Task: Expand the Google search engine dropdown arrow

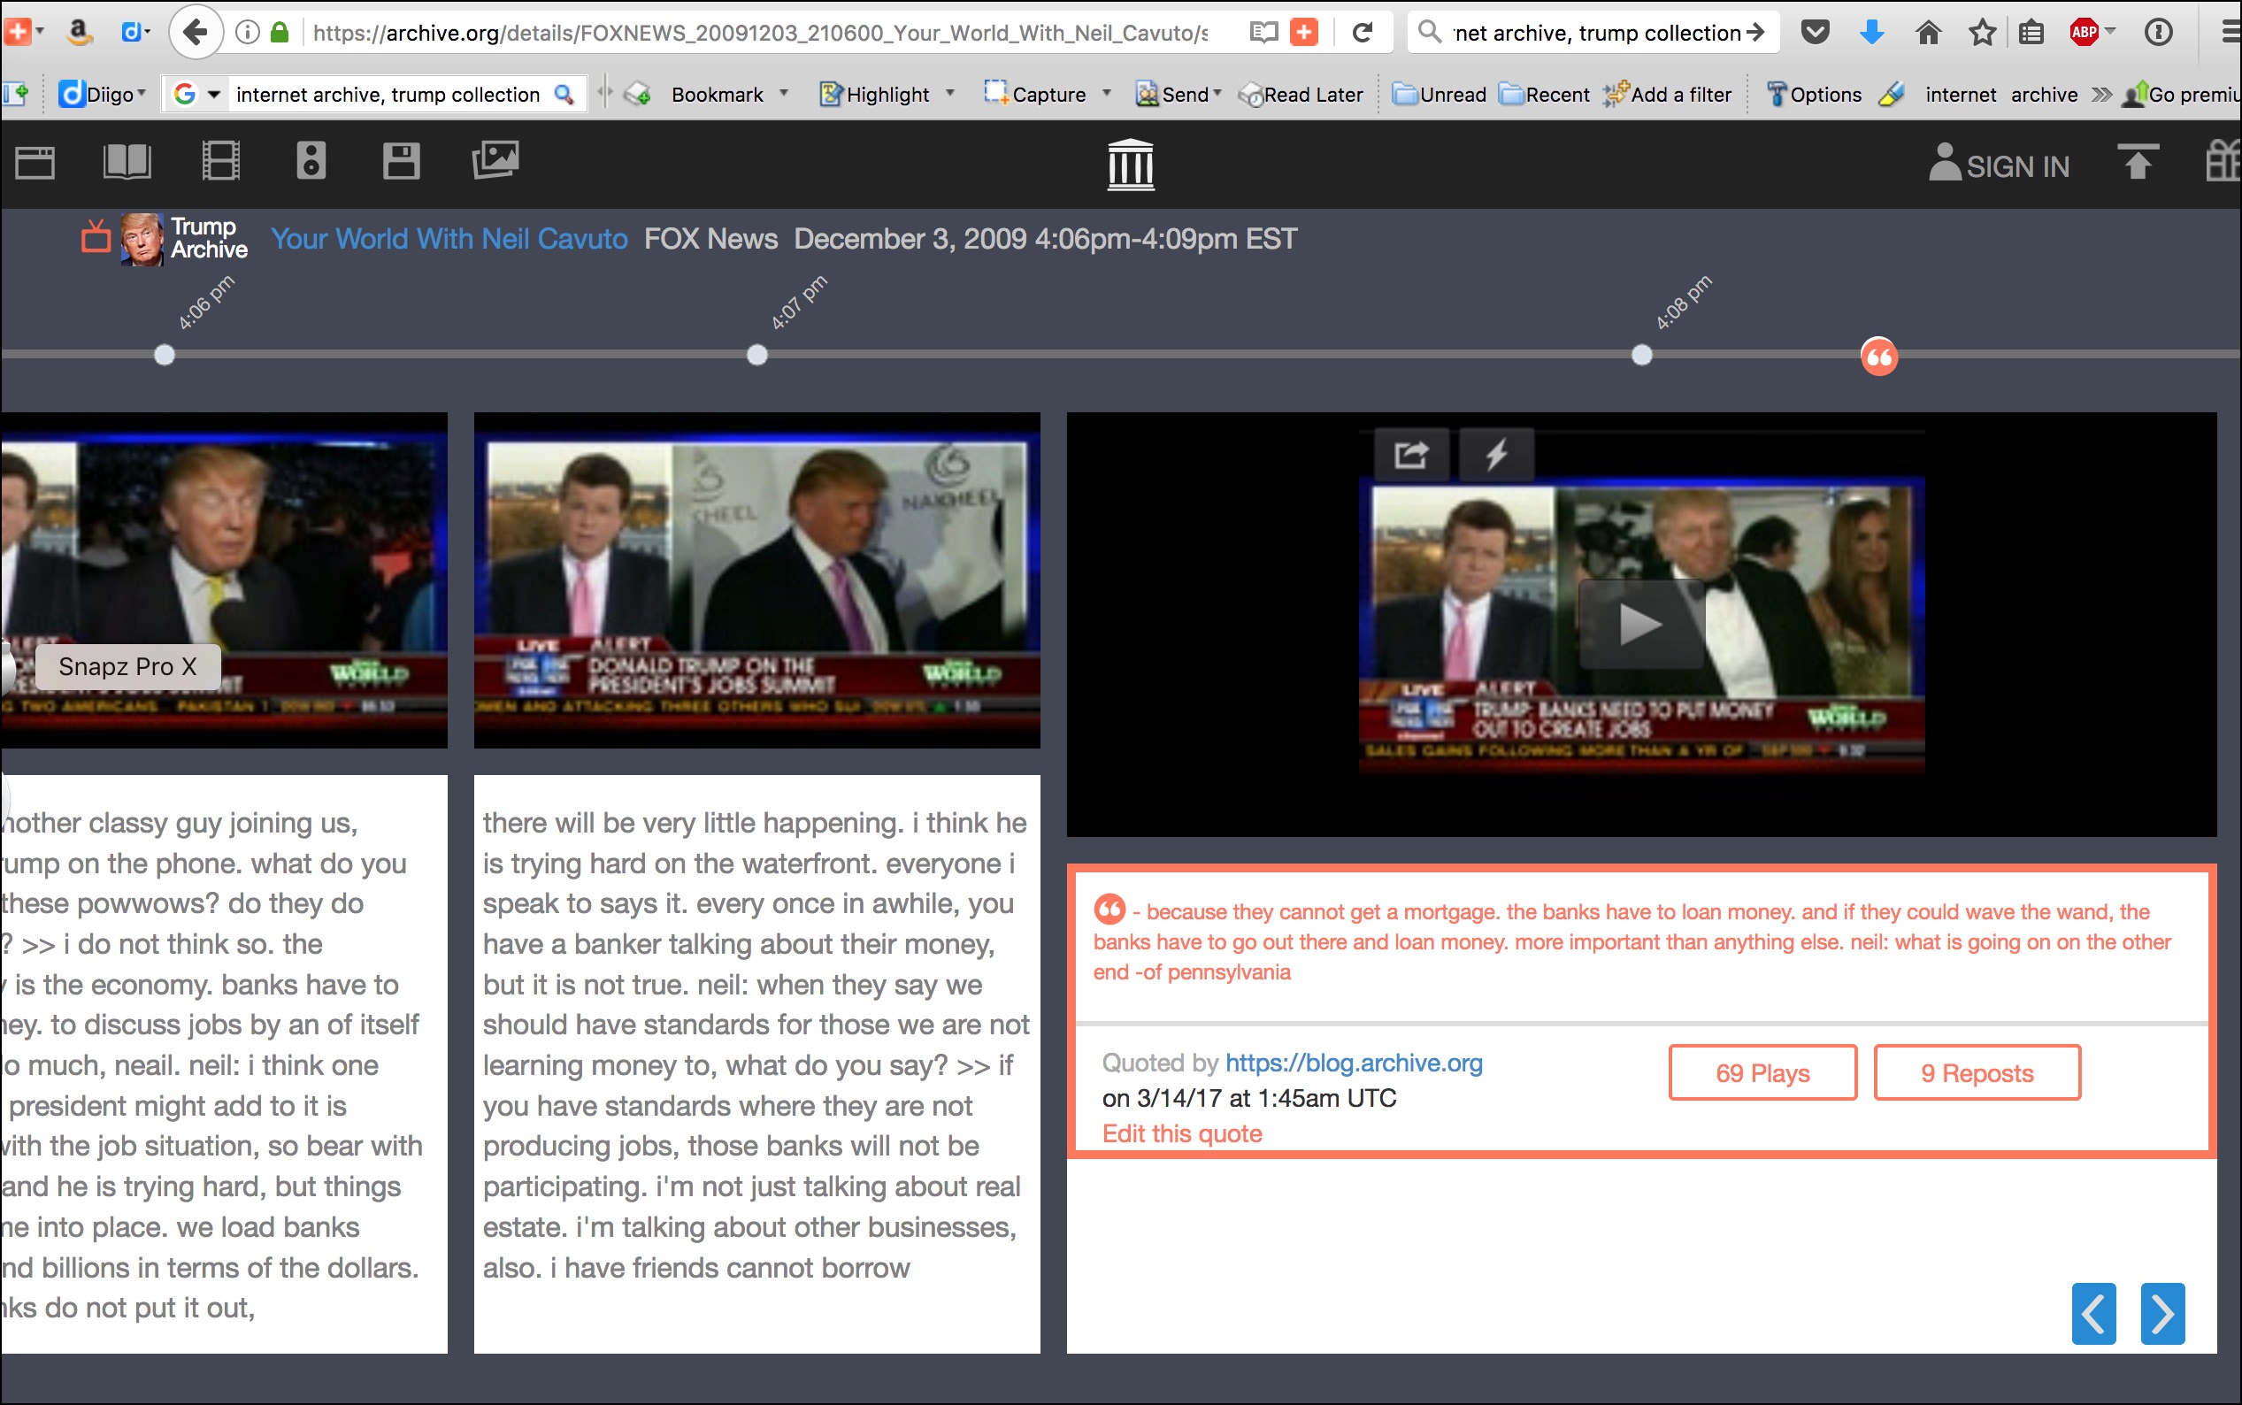Action: pyautogui.click(x=214, y=94)
